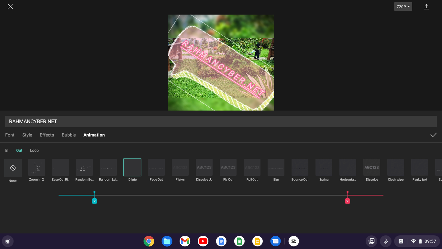Open the 720P resolution dropdown
The width and height of the screenshot is (442, 249).
[x=403, y=6]
